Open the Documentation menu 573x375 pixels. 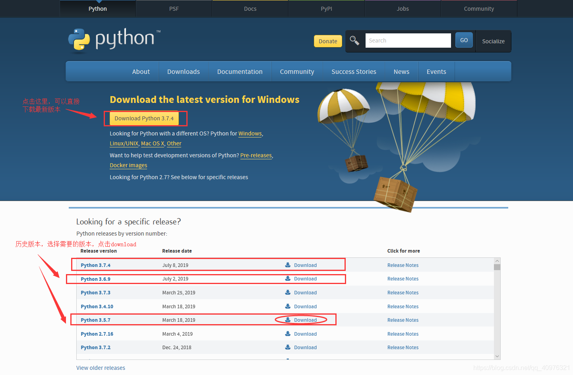pyautogui.click(x=240, y=72)
